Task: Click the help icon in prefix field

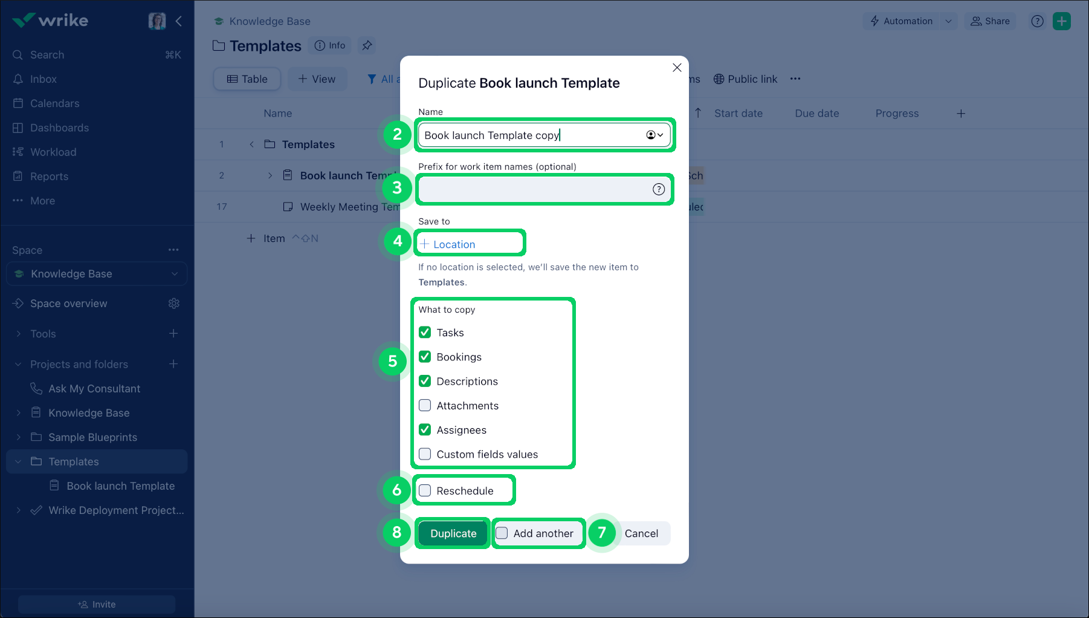Action: click(x=658, y=189)
